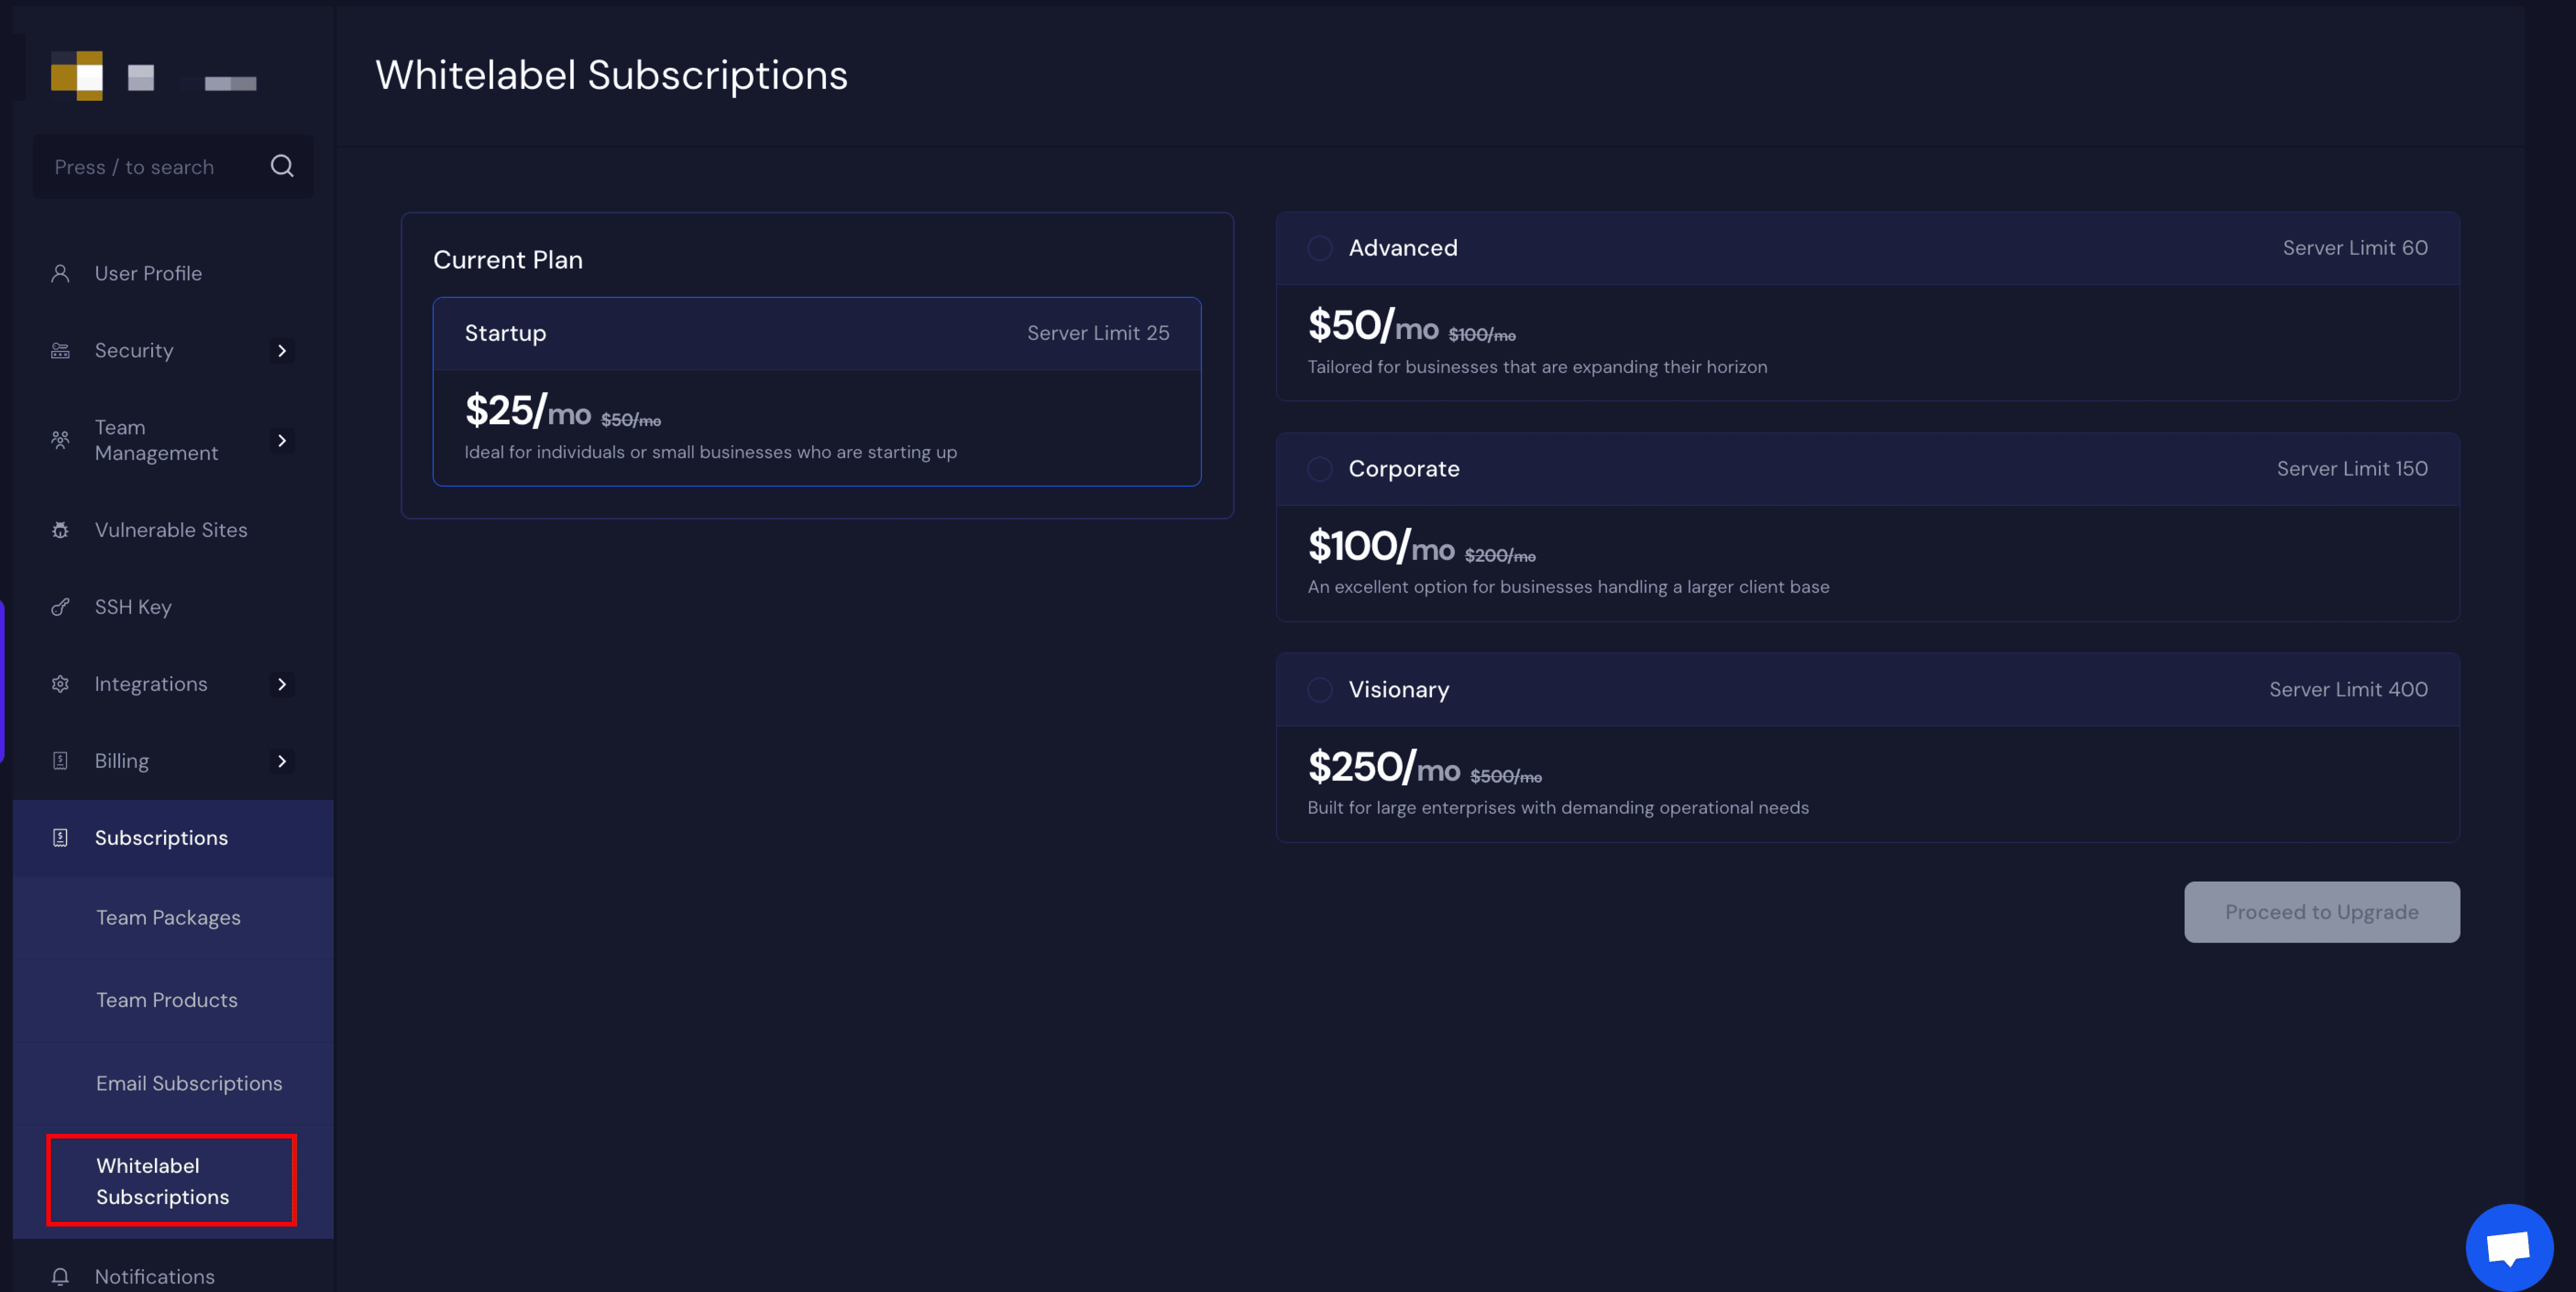Select the Advanced plan radio button
The image size is (2576, 1292).
(x=1319, y=248)
